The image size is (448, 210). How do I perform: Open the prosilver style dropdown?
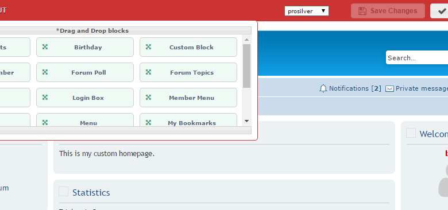tap(307, 11)
